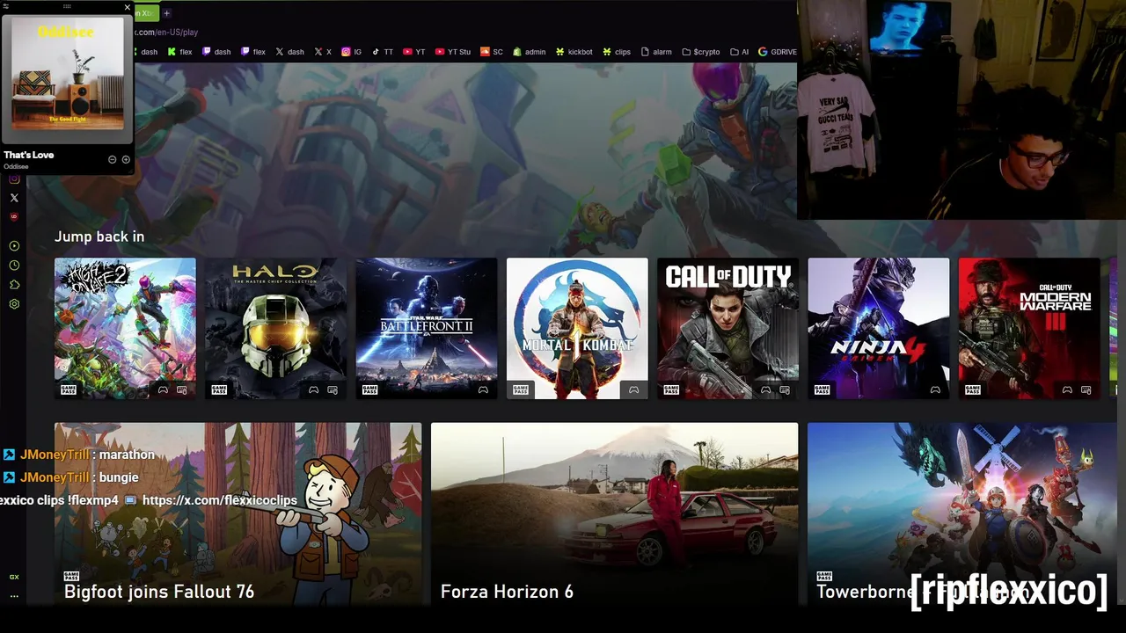The height and width of the screenshot is (633, 1126).
Task: Click Game Pass badge on Fallout 76 banner
Action: (72, 576)
